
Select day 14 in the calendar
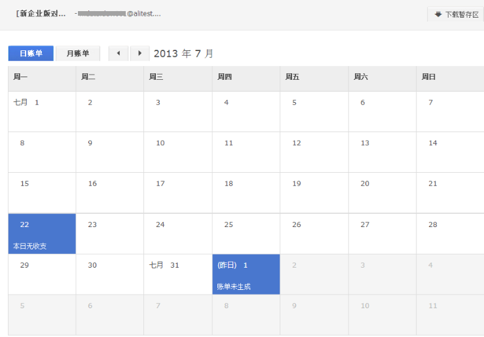[x=451, y=152]
